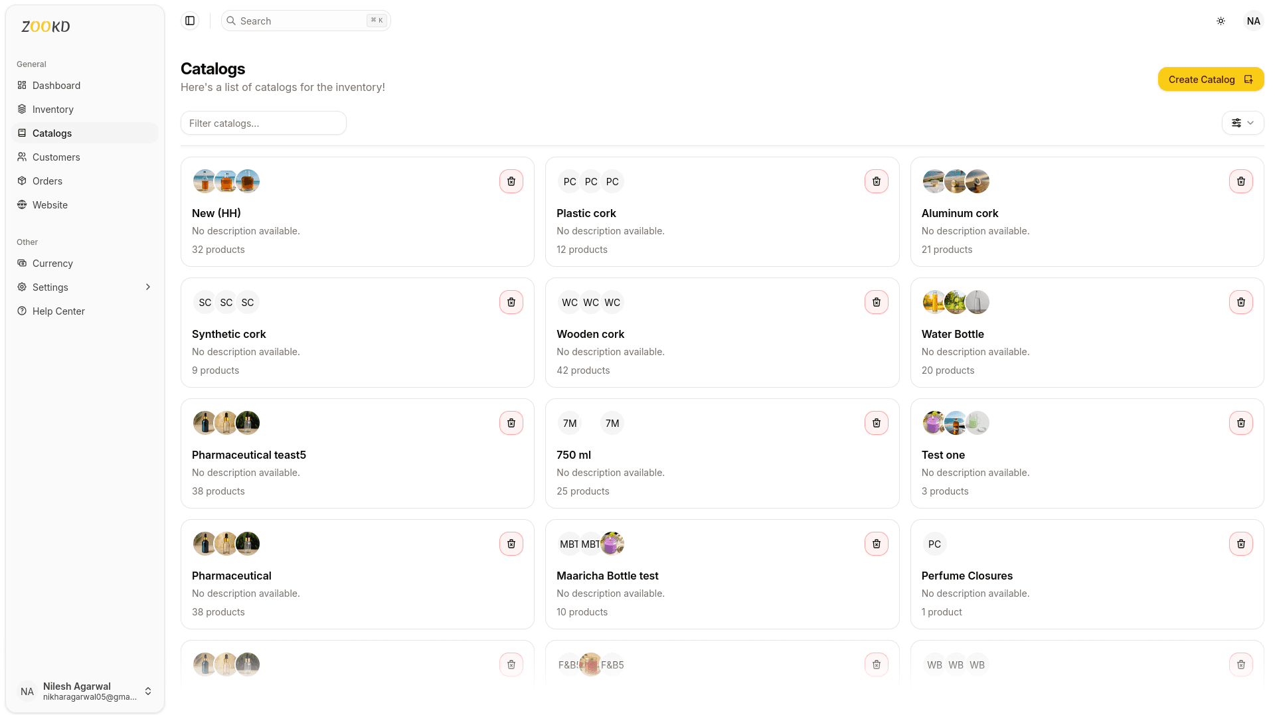
Task: Toggle the light/dark theme sun icon
Action: pyautogui.click(x=1221, y=21)
